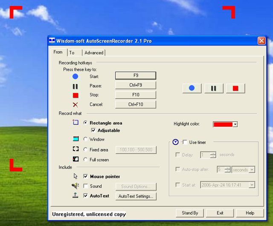The image size is (273, 226).
Task: Click the red square icon beside Stop
Action: pos(76,96)
